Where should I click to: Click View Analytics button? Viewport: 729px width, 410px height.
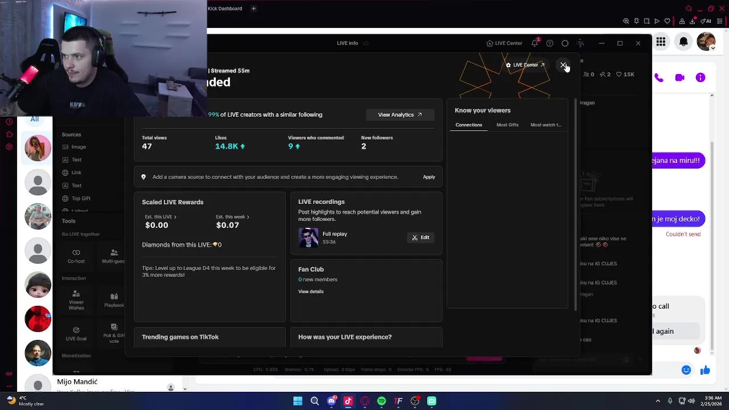click(400, 114)
